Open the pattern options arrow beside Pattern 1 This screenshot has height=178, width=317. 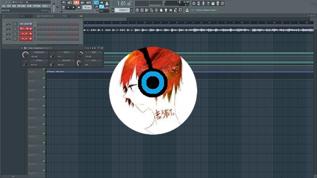pos(113,10)
